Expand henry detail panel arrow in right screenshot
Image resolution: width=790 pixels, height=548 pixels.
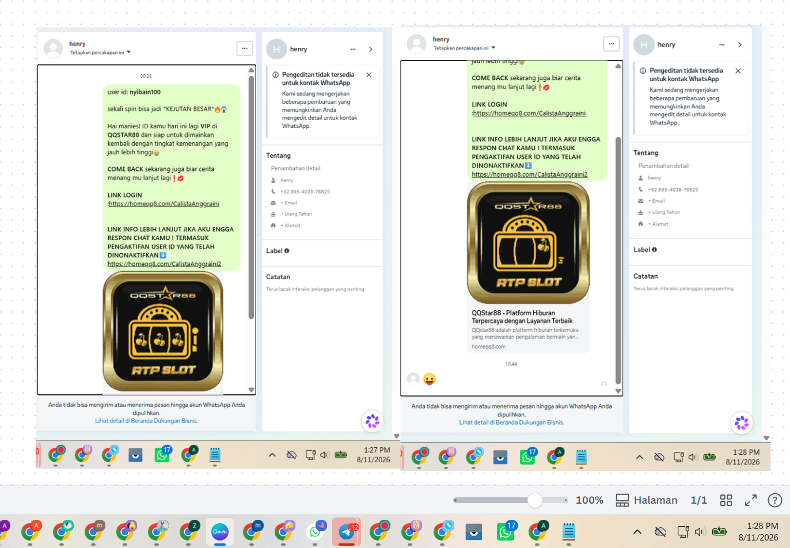click(740, 45)
